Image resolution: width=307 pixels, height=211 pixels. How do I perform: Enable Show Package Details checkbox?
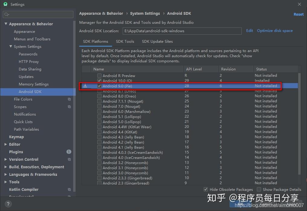tap(259, 189)
